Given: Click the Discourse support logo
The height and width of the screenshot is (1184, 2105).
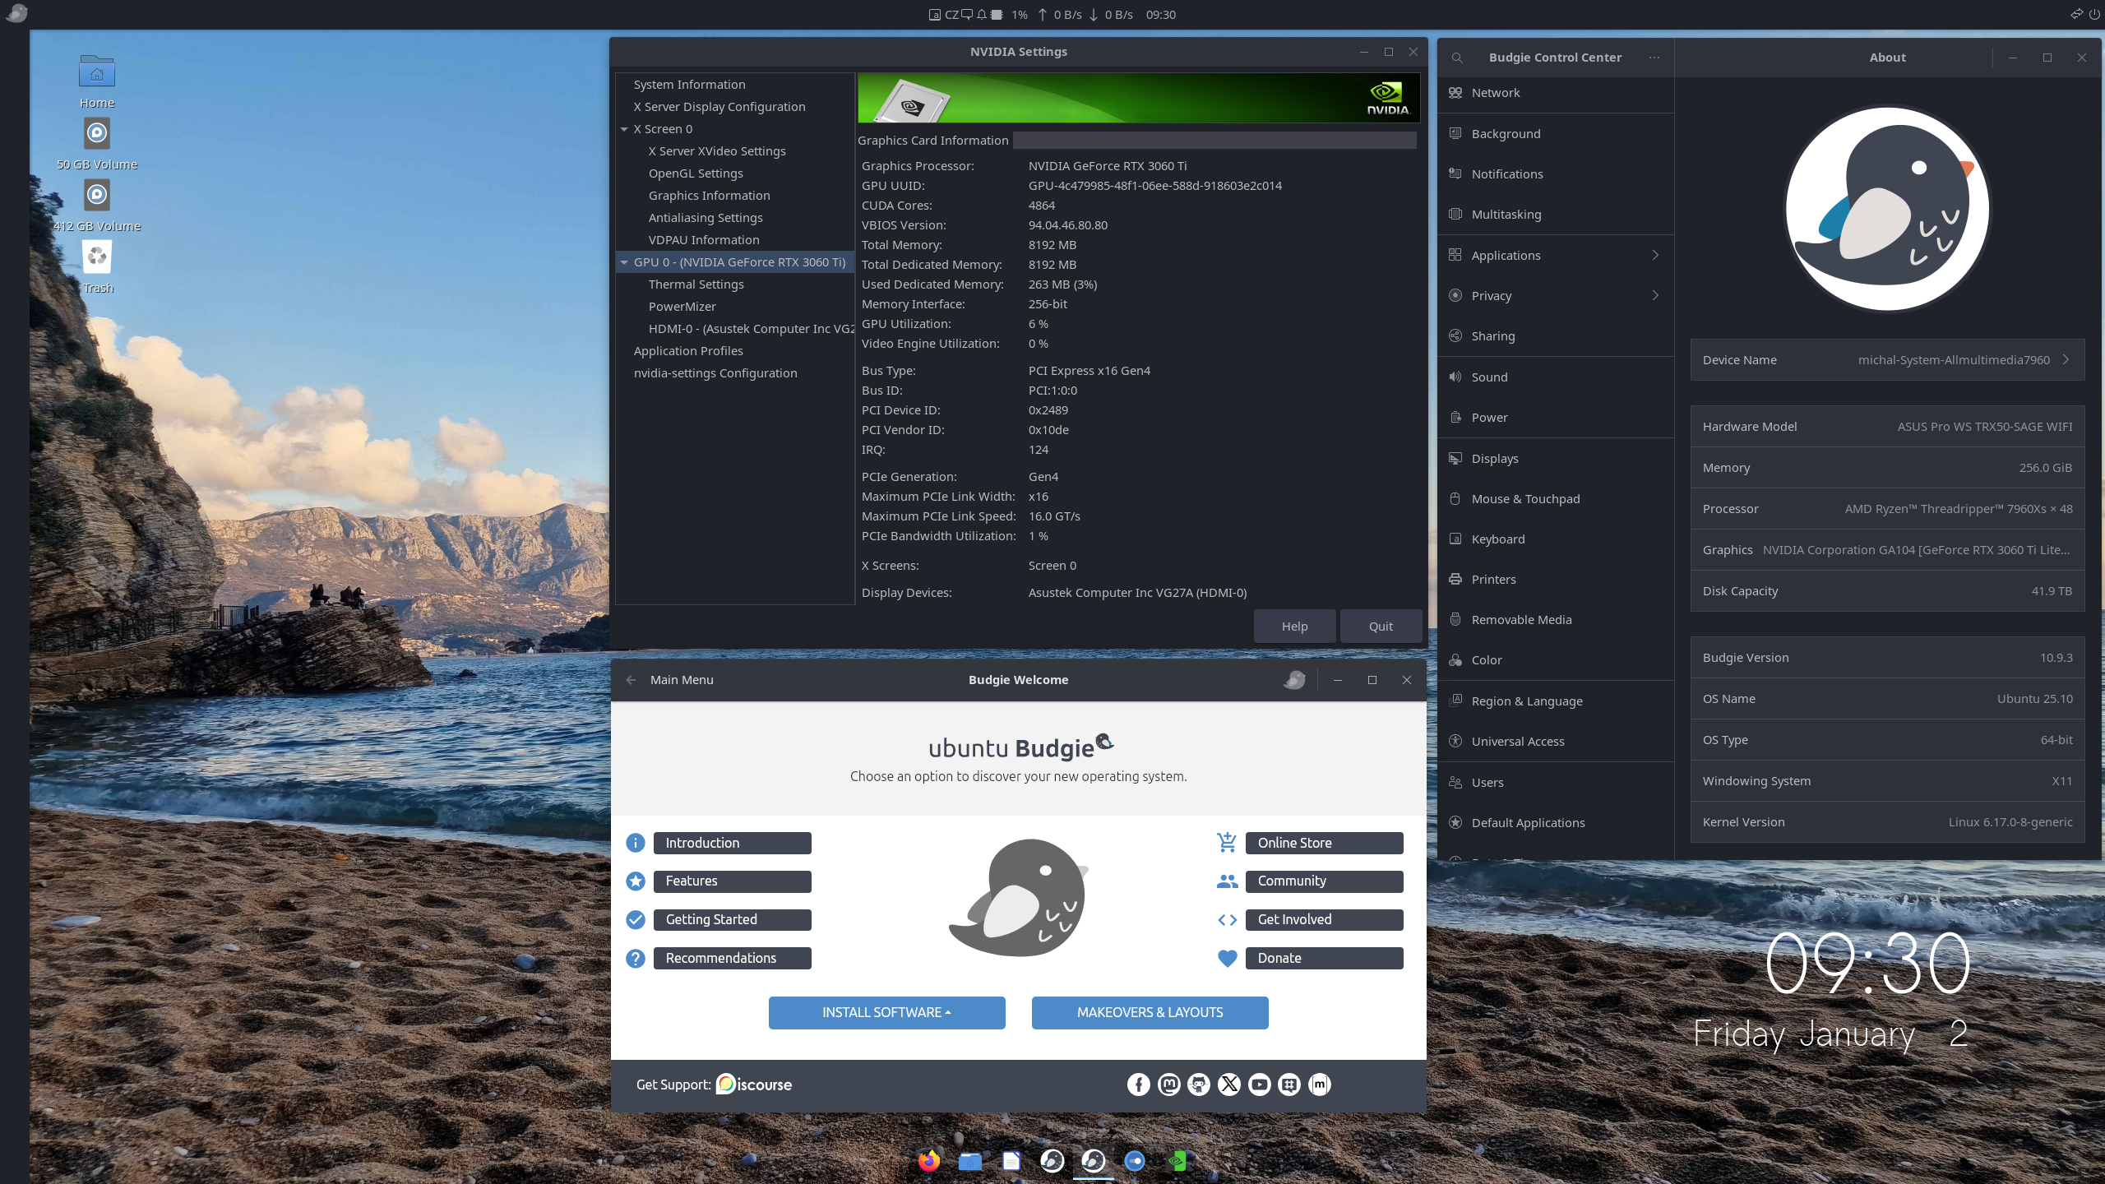Looking at the screenshot, I should (x=753, y=1085).
